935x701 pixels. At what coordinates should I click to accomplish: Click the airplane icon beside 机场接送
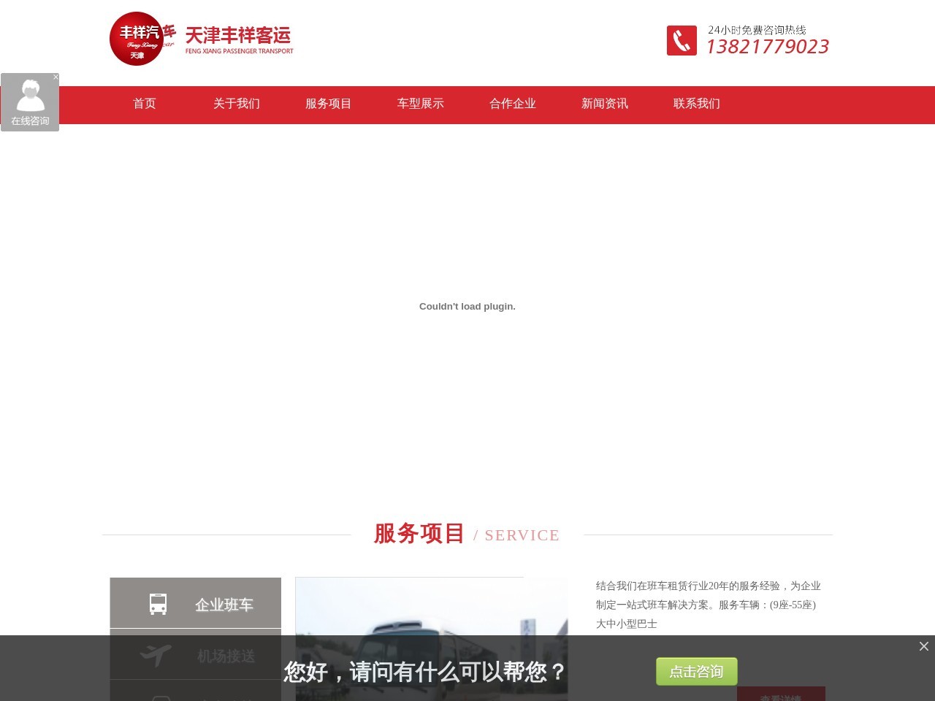coord(156,655)
